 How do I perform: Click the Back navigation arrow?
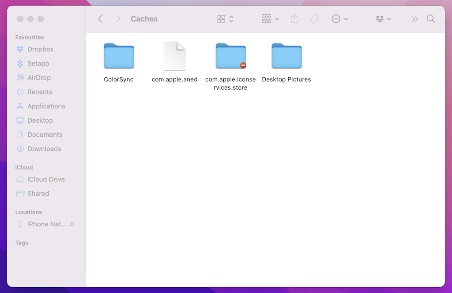click(100, 19)
